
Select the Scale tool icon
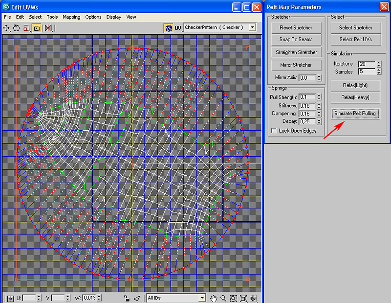click(26, 28)
